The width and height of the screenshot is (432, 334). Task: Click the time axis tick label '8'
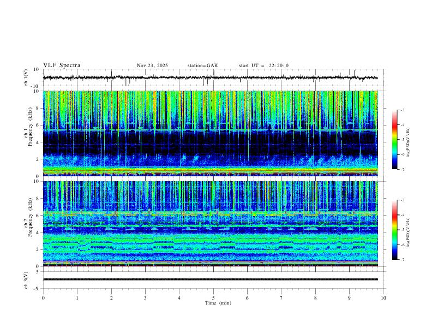[x=315, y=298]
